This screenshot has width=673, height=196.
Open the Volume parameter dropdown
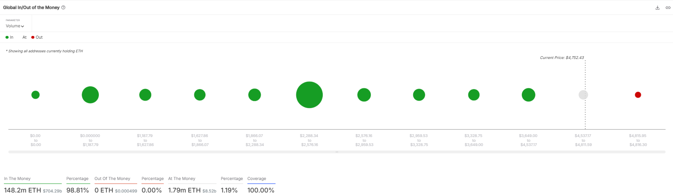point(15,26)
